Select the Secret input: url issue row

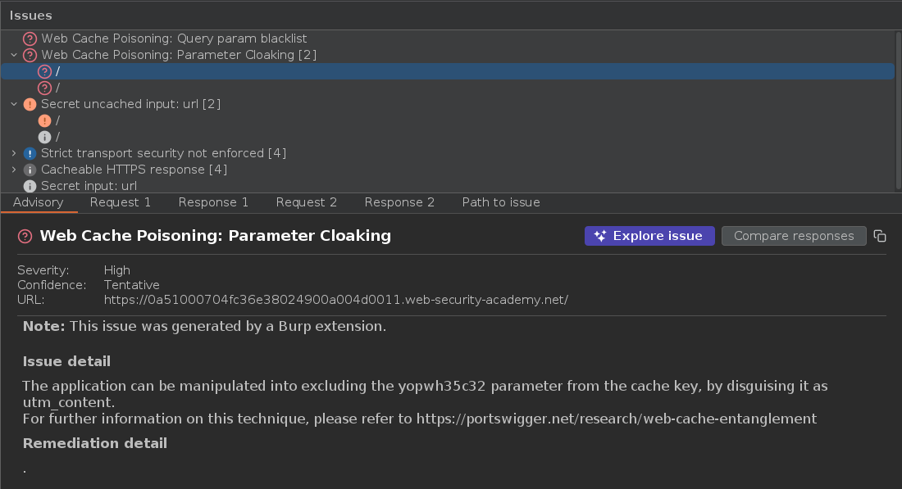point(89,186)
